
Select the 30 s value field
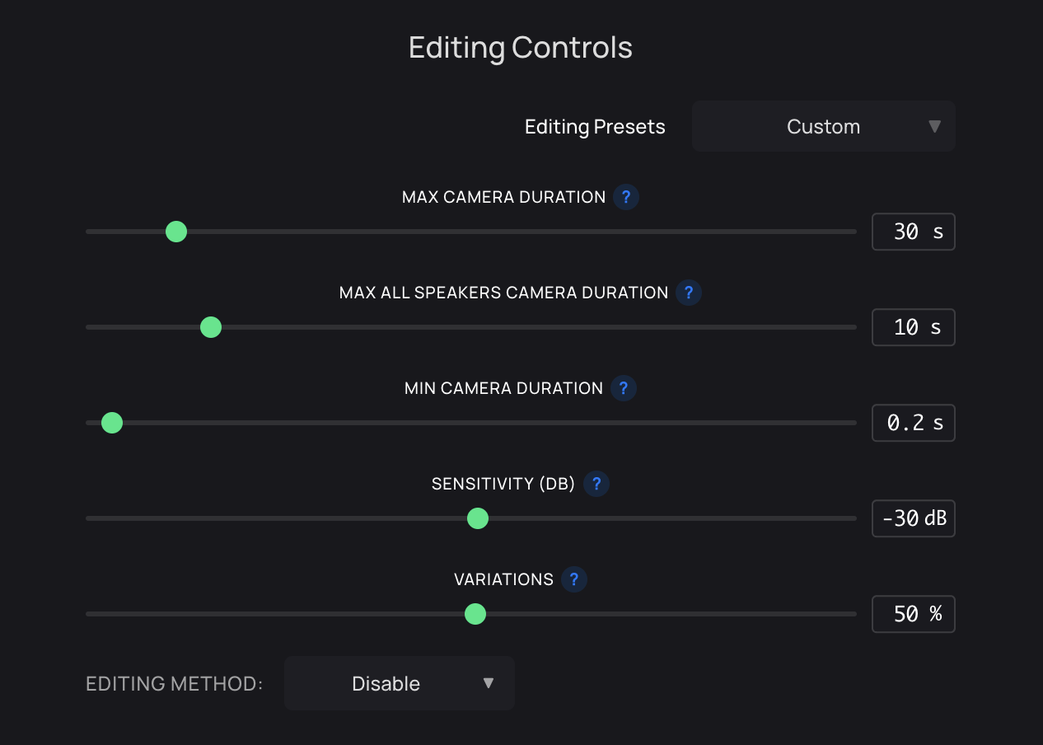(x=913, y=232)
